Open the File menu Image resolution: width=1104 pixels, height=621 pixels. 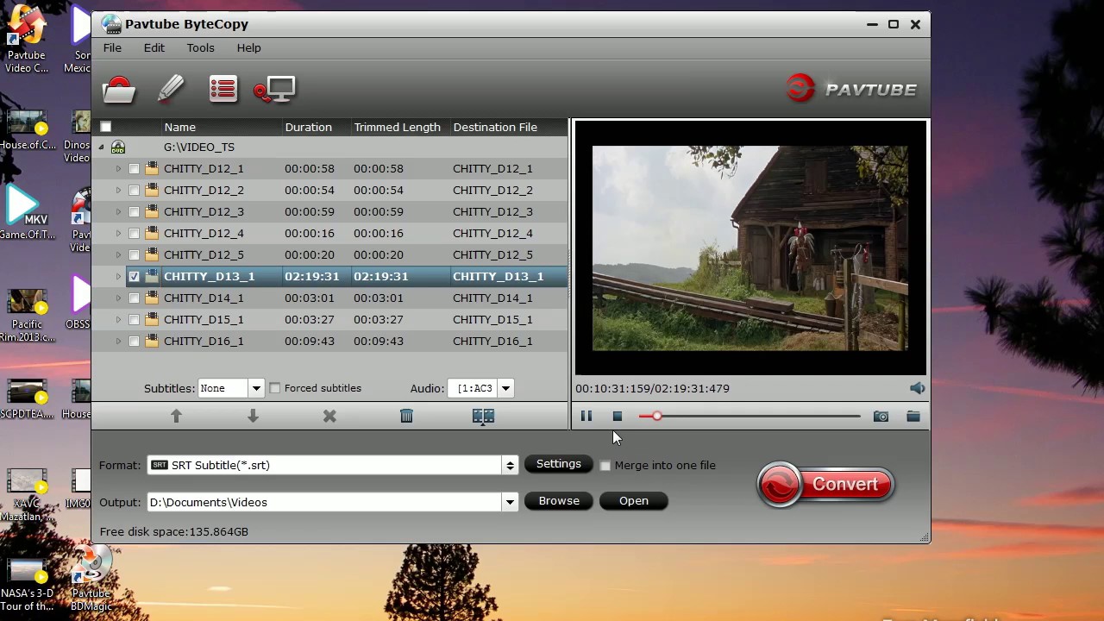tap(112, 47)
